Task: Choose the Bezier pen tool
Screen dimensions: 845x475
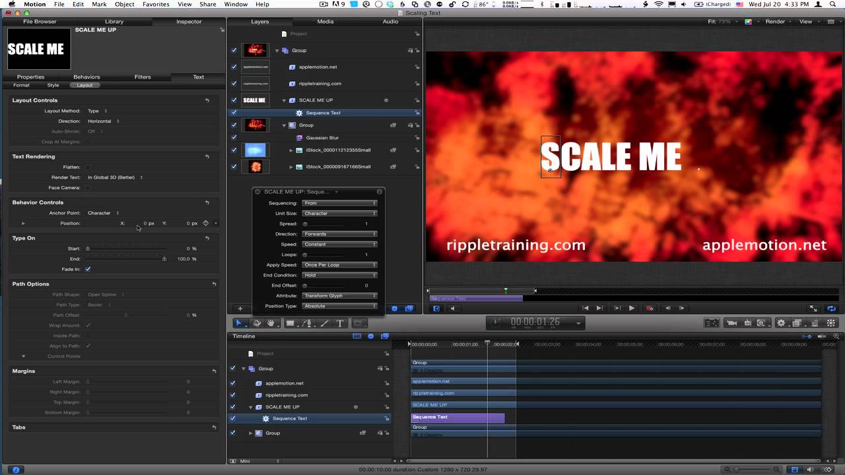Action: coord(306,323)
